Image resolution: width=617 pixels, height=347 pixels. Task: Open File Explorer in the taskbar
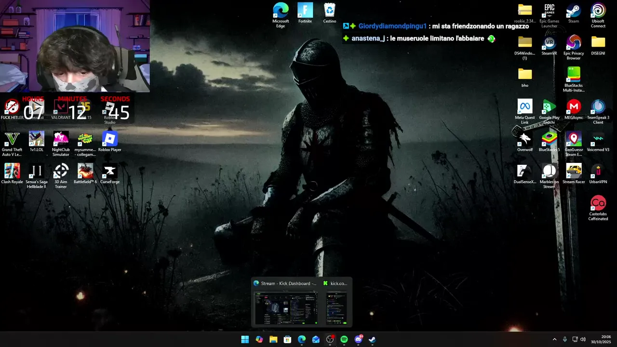click(273, 339)
